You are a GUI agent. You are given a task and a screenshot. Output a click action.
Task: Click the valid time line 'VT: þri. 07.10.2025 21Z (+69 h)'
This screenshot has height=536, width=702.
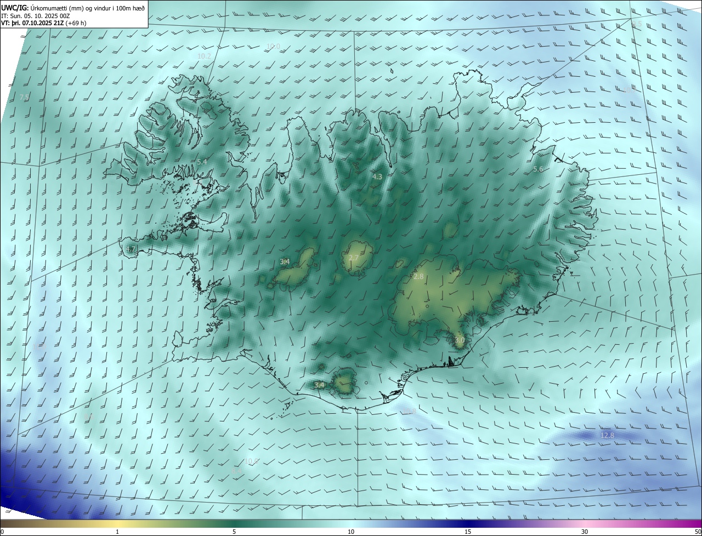tap(44, 23)
